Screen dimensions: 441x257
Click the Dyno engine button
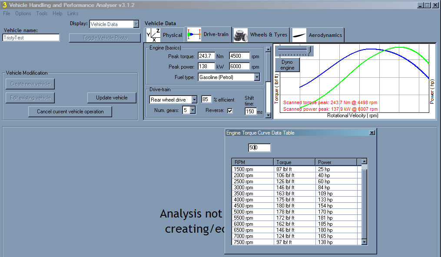coord(287,65)
